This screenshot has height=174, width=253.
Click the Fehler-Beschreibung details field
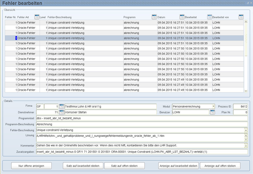click(140, 130)
